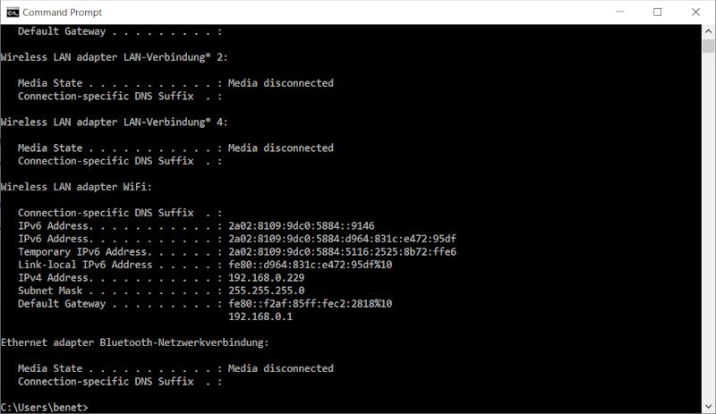Click the empty scrollbar track below thumb
The width and height of the screenshot is (716, 414).
pos(708,226)
